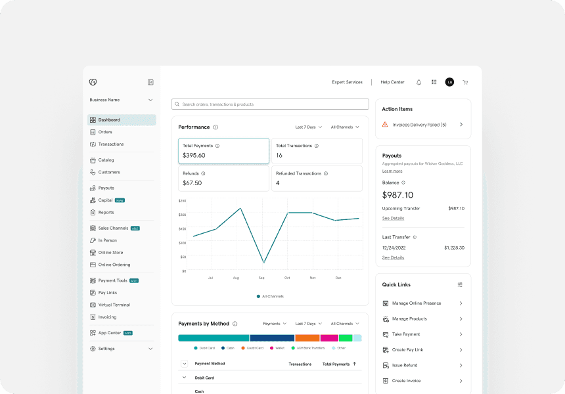Click Performance info icon
565x394 pixels.
coord(215,127)
